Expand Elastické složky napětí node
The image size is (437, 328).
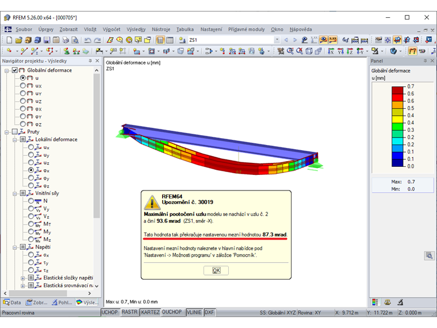pos(23,278)
